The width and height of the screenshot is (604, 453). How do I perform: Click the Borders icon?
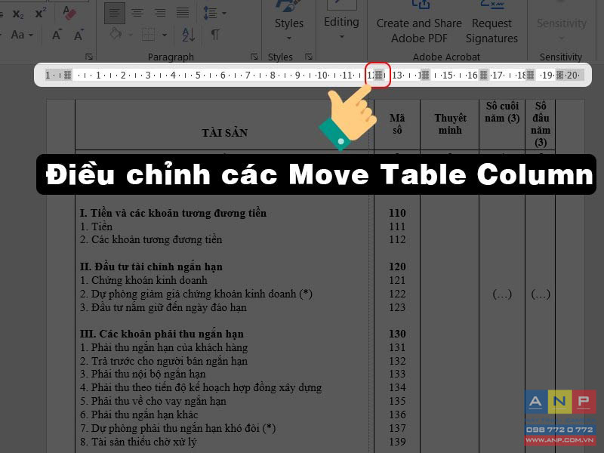pos(148,34)
